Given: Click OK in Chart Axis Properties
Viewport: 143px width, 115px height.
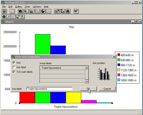Looking at the screenshot, I should pos(88,89).
